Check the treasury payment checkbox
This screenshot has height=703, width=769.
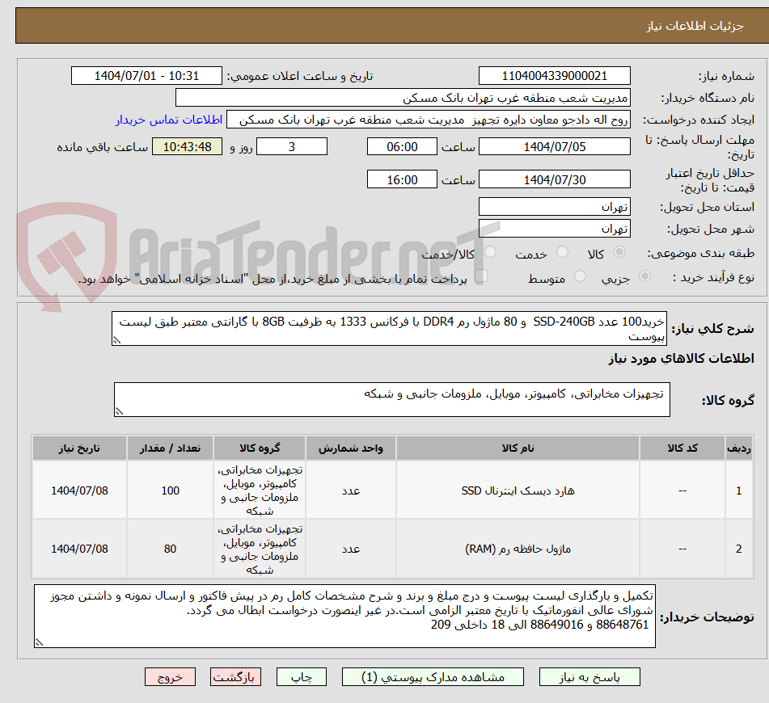pos(481,276)
